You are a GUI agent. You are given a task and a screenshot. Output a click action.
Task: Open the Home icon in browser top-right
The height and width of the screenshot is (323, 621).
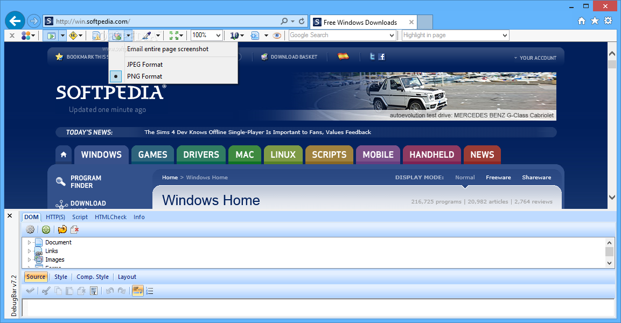click(581, 21)
